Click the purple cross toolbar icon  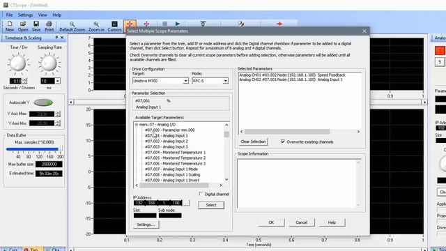pos(146,24)
